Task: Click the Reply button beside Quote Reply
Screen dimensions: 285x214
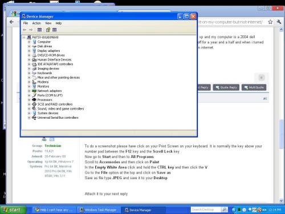Action: click(x=204, y=87)
